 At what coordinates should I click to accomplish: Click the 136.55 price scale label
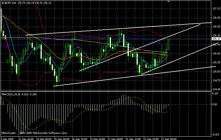tap(216, 26)
